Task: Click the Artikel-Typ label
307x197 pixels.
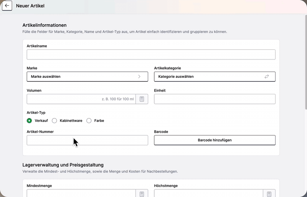Action: [x=36, y=113]
